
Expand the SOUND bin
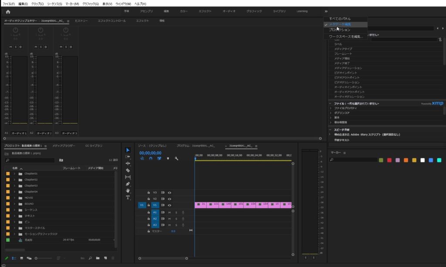click(14, 204)
